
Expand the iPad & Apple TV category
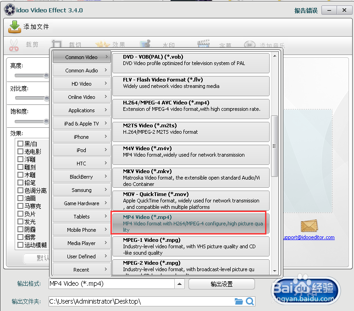(x=82, y=124)
